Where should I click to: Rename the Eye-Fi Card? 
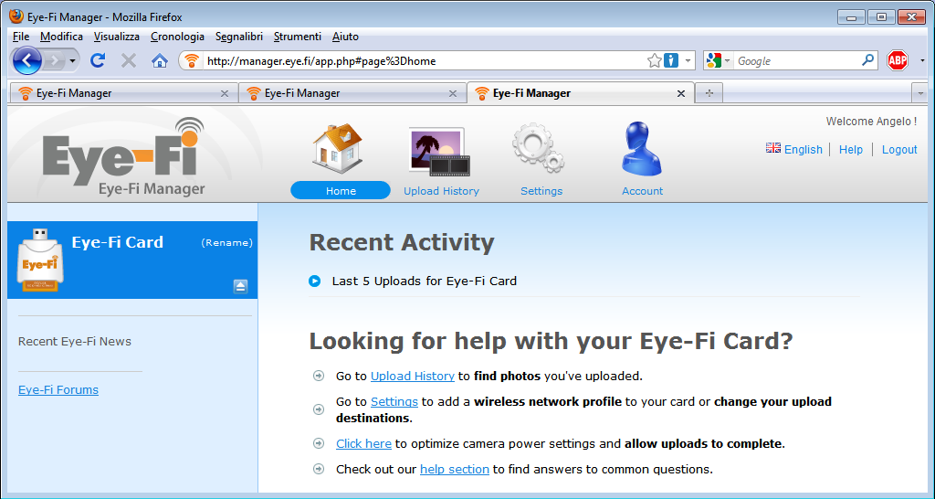click(226, 243)
